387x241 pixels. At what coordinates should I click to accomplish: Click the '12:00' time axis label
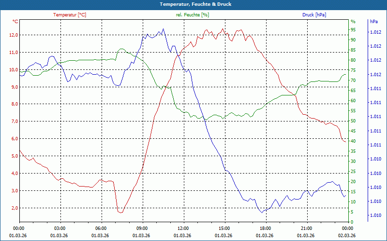pos(184,228)
